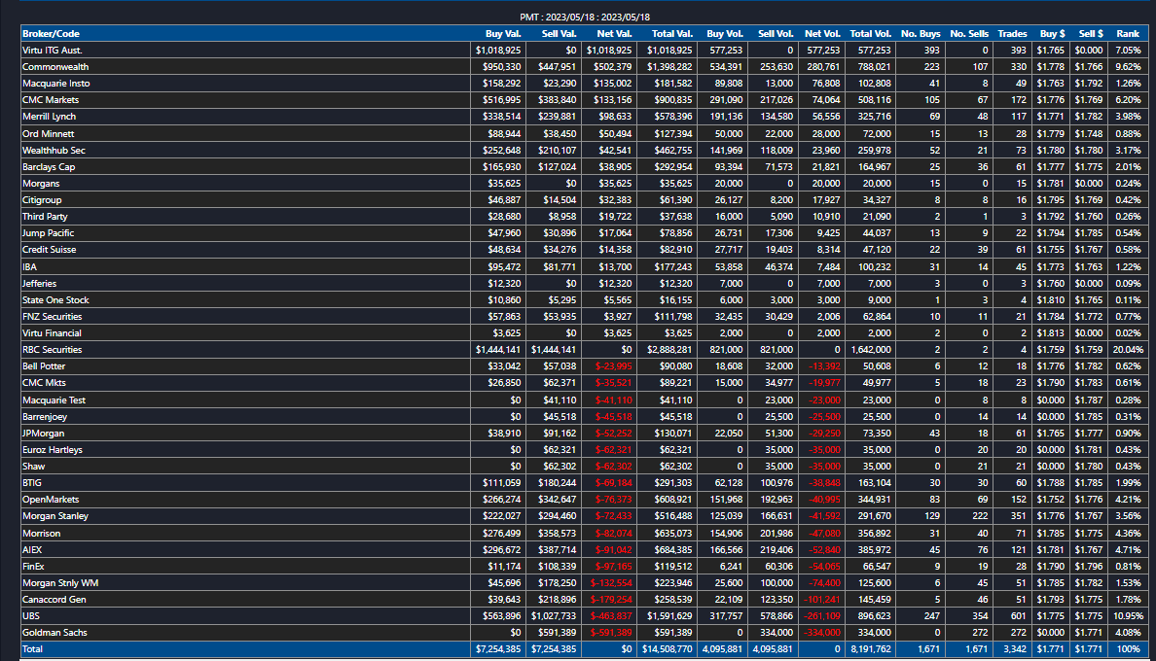Image resolution: width=1156 pixels, height=661 pixels.
Task: Click the Euroz Hartleys broker name
Action: (x=53, y=450)
